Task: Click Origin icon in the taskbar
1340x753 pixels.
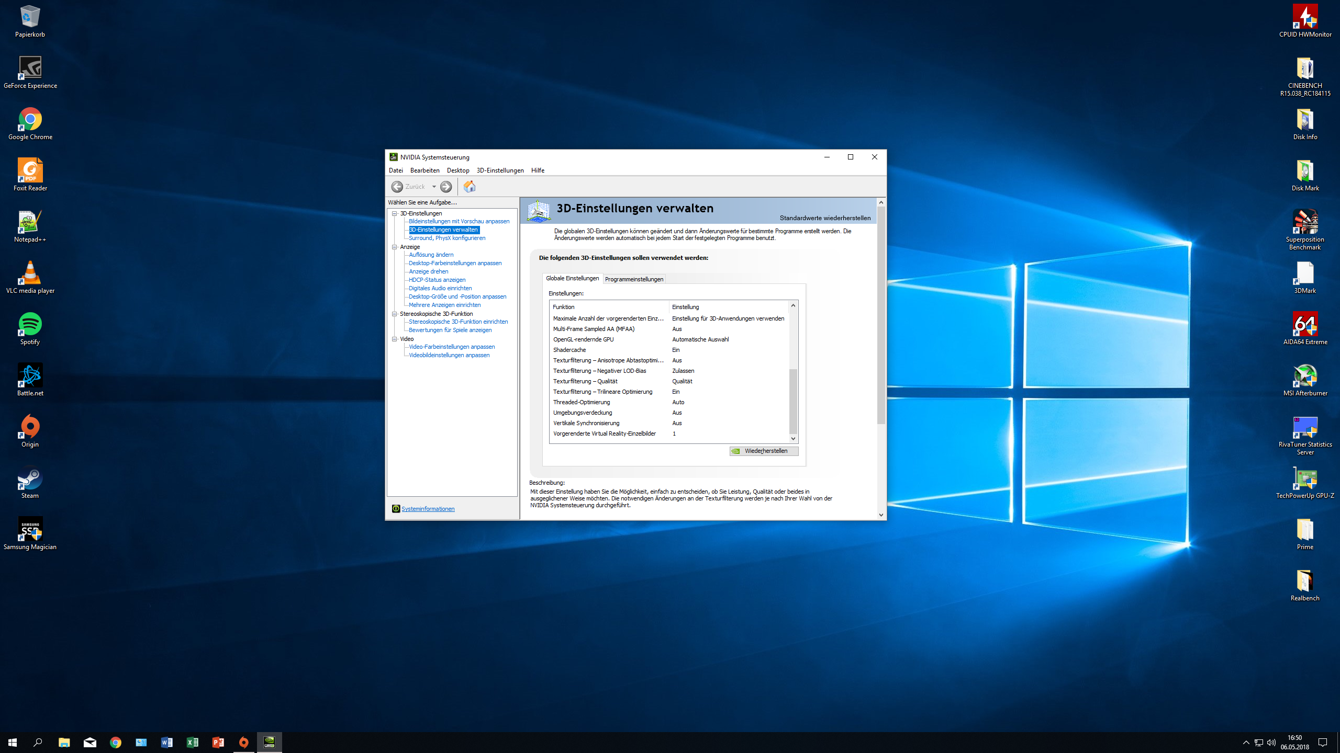Action: coord(244,742)
